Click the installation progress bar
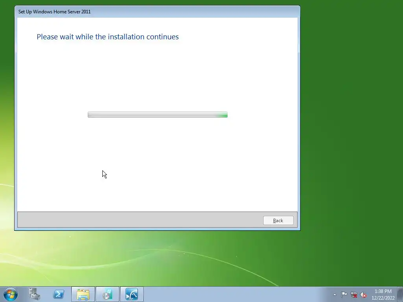Screen dimensions: 403x302 (157, 114)
